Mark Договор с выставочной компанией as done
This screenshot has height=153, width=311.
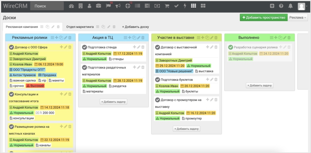point(157,47)
